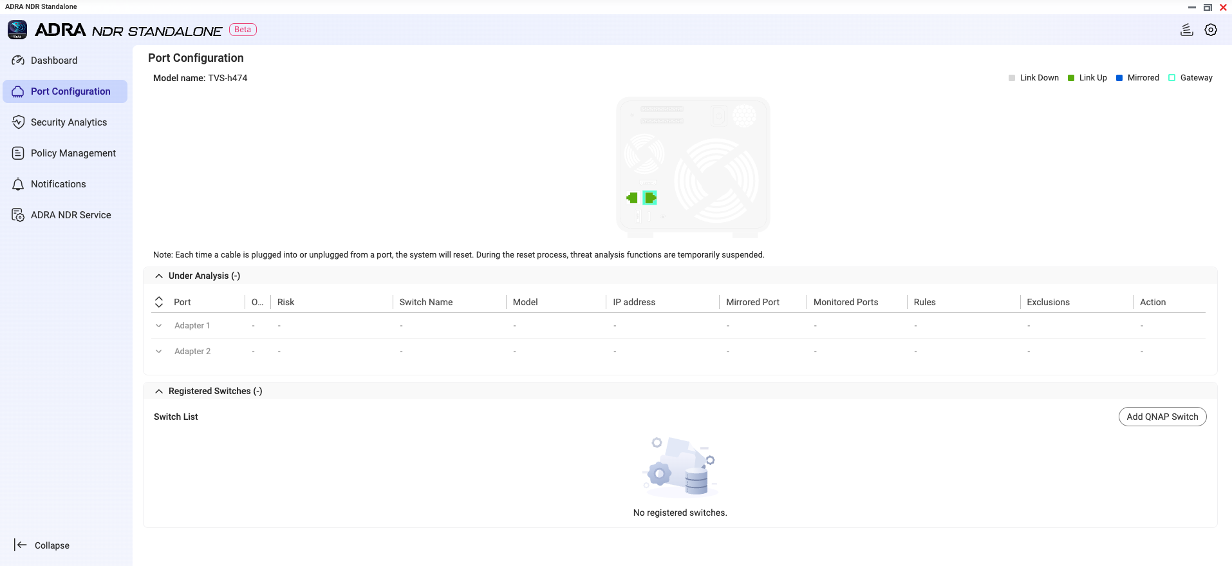1232x566 pixels.
Task: Click the Policy Management document icon
Action: coord(18,153)
